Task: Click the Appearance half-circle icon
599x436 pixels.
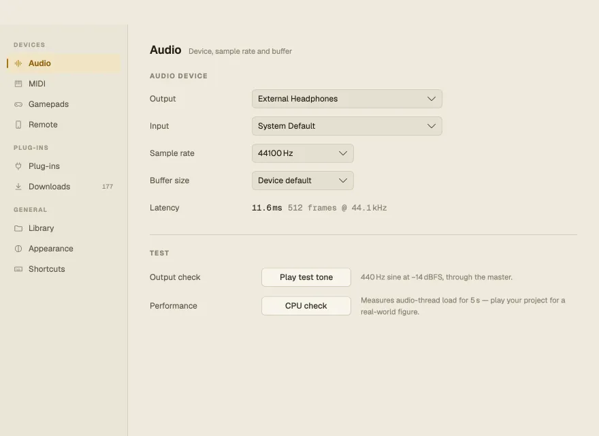Action: [x=18, y=249]
